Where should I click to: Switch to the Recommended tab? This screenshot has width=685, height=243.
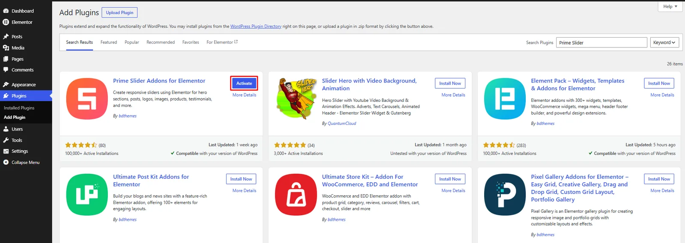[161, 42]
